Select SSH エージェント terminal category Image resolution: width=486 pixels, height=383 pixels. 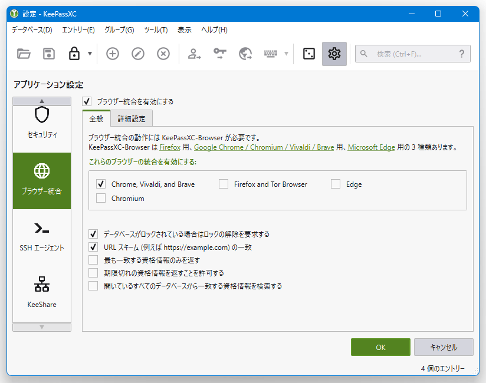click(42, 237)
